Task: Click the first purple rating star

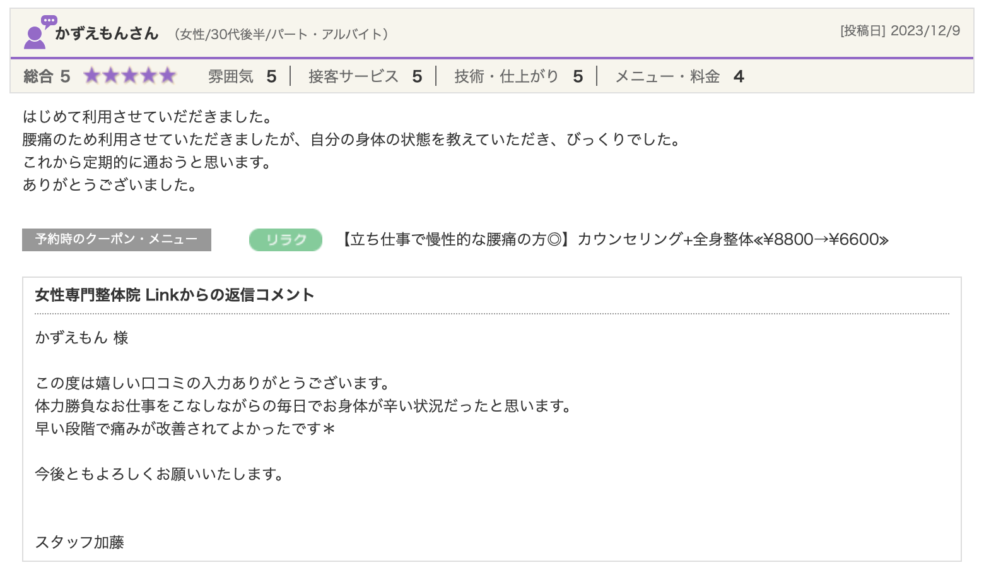Action: [x=92, y=76]
